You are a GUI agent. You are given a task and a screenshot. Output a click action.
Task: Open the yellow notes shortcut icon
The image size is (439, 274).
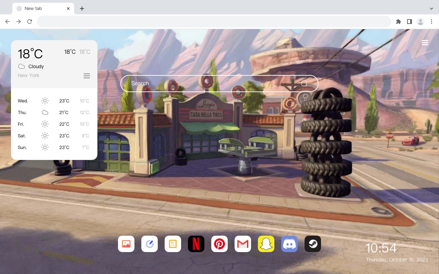(173, 244)
